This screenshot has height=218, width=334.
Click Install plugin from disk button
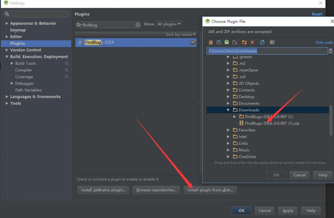coord(210,190)
